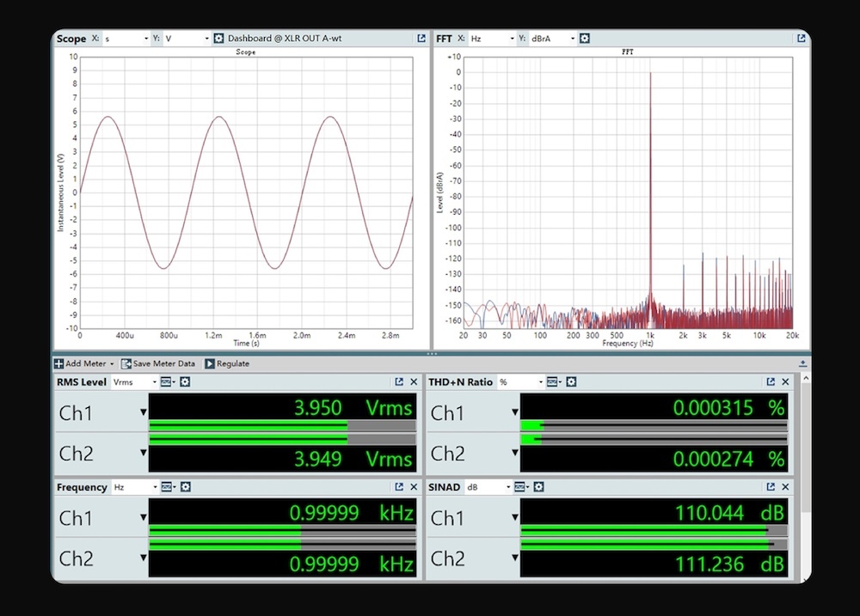The image size is (860, 616).
Task: Click RMS Level Ch1 3.950 Vrms reading
Action: [353, 408]
